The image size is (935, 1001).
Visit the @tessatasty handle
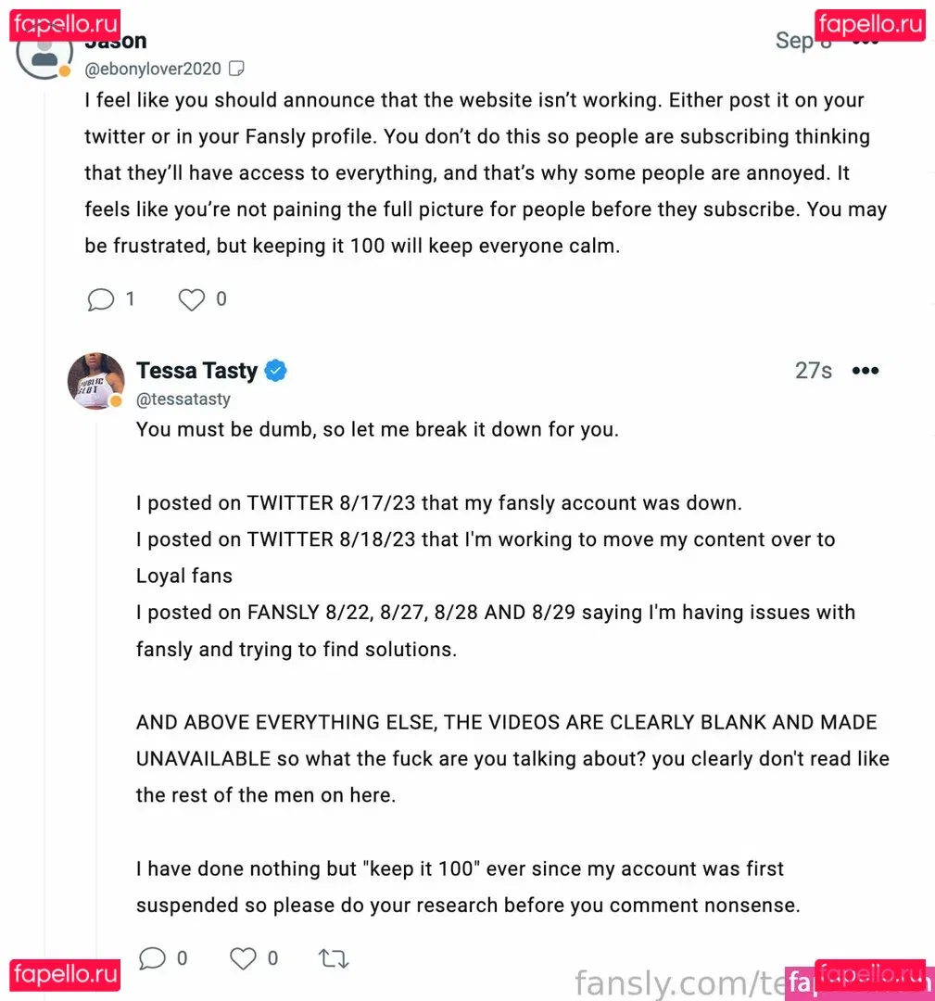pyautogui.click(x=183, y=399)
